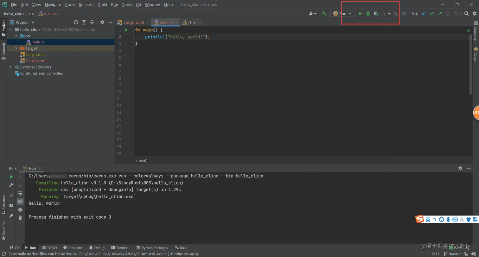Run with Coverage using the shield icon
The width and height of the screenshot is (479, 257).
click(376, 14)
